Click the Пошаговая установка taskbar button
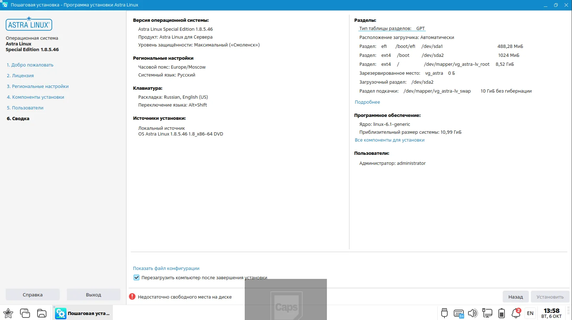This screenshot has height=320, width=572. point(83,313)
